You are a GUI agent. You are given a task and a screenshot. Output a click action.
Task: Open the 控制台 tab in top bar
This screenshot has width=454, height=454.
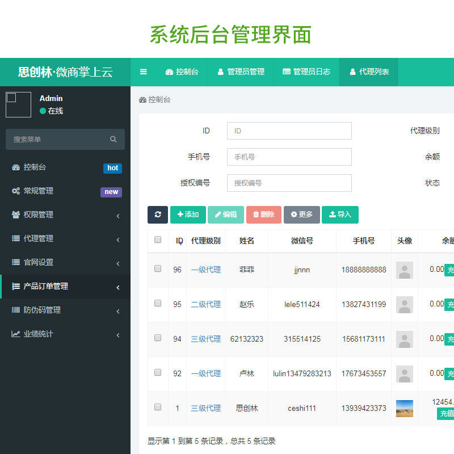pos(182,72)
